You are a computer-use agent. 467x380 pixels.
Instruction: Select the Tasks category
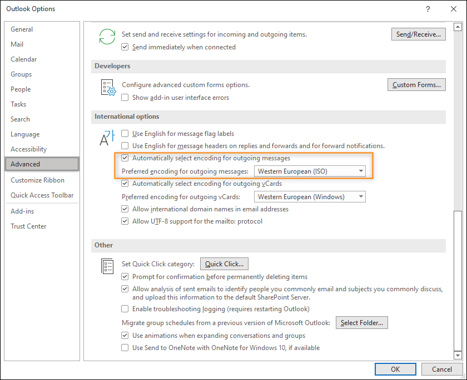pos(42,104)
